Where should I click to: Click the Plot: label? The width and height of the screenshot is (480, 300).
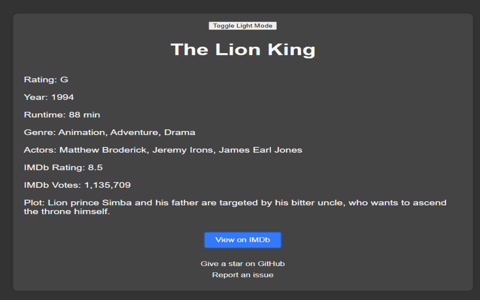(x=34, y=203)
